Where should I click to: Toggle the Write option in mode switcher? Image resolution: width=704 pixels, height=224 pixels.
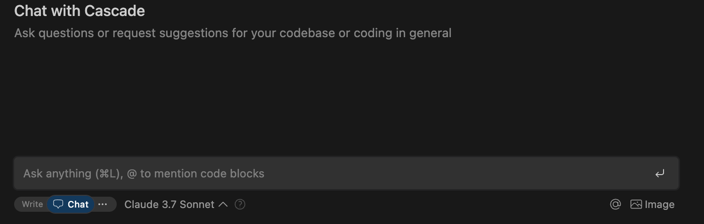[x=32, y=204]
